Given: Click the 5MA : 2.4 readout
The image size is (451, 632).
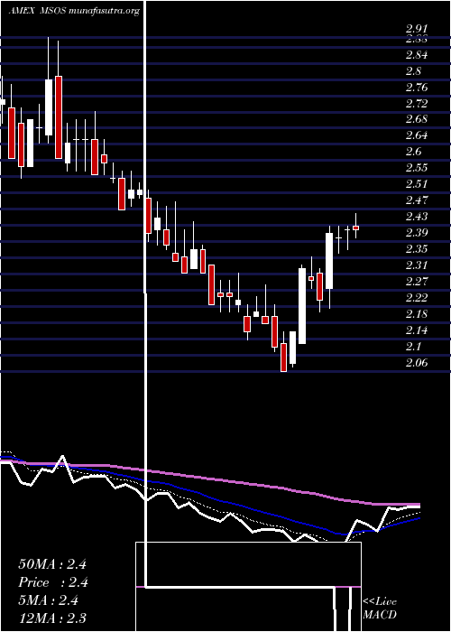Looking at the screenshot, I should 49,600.
